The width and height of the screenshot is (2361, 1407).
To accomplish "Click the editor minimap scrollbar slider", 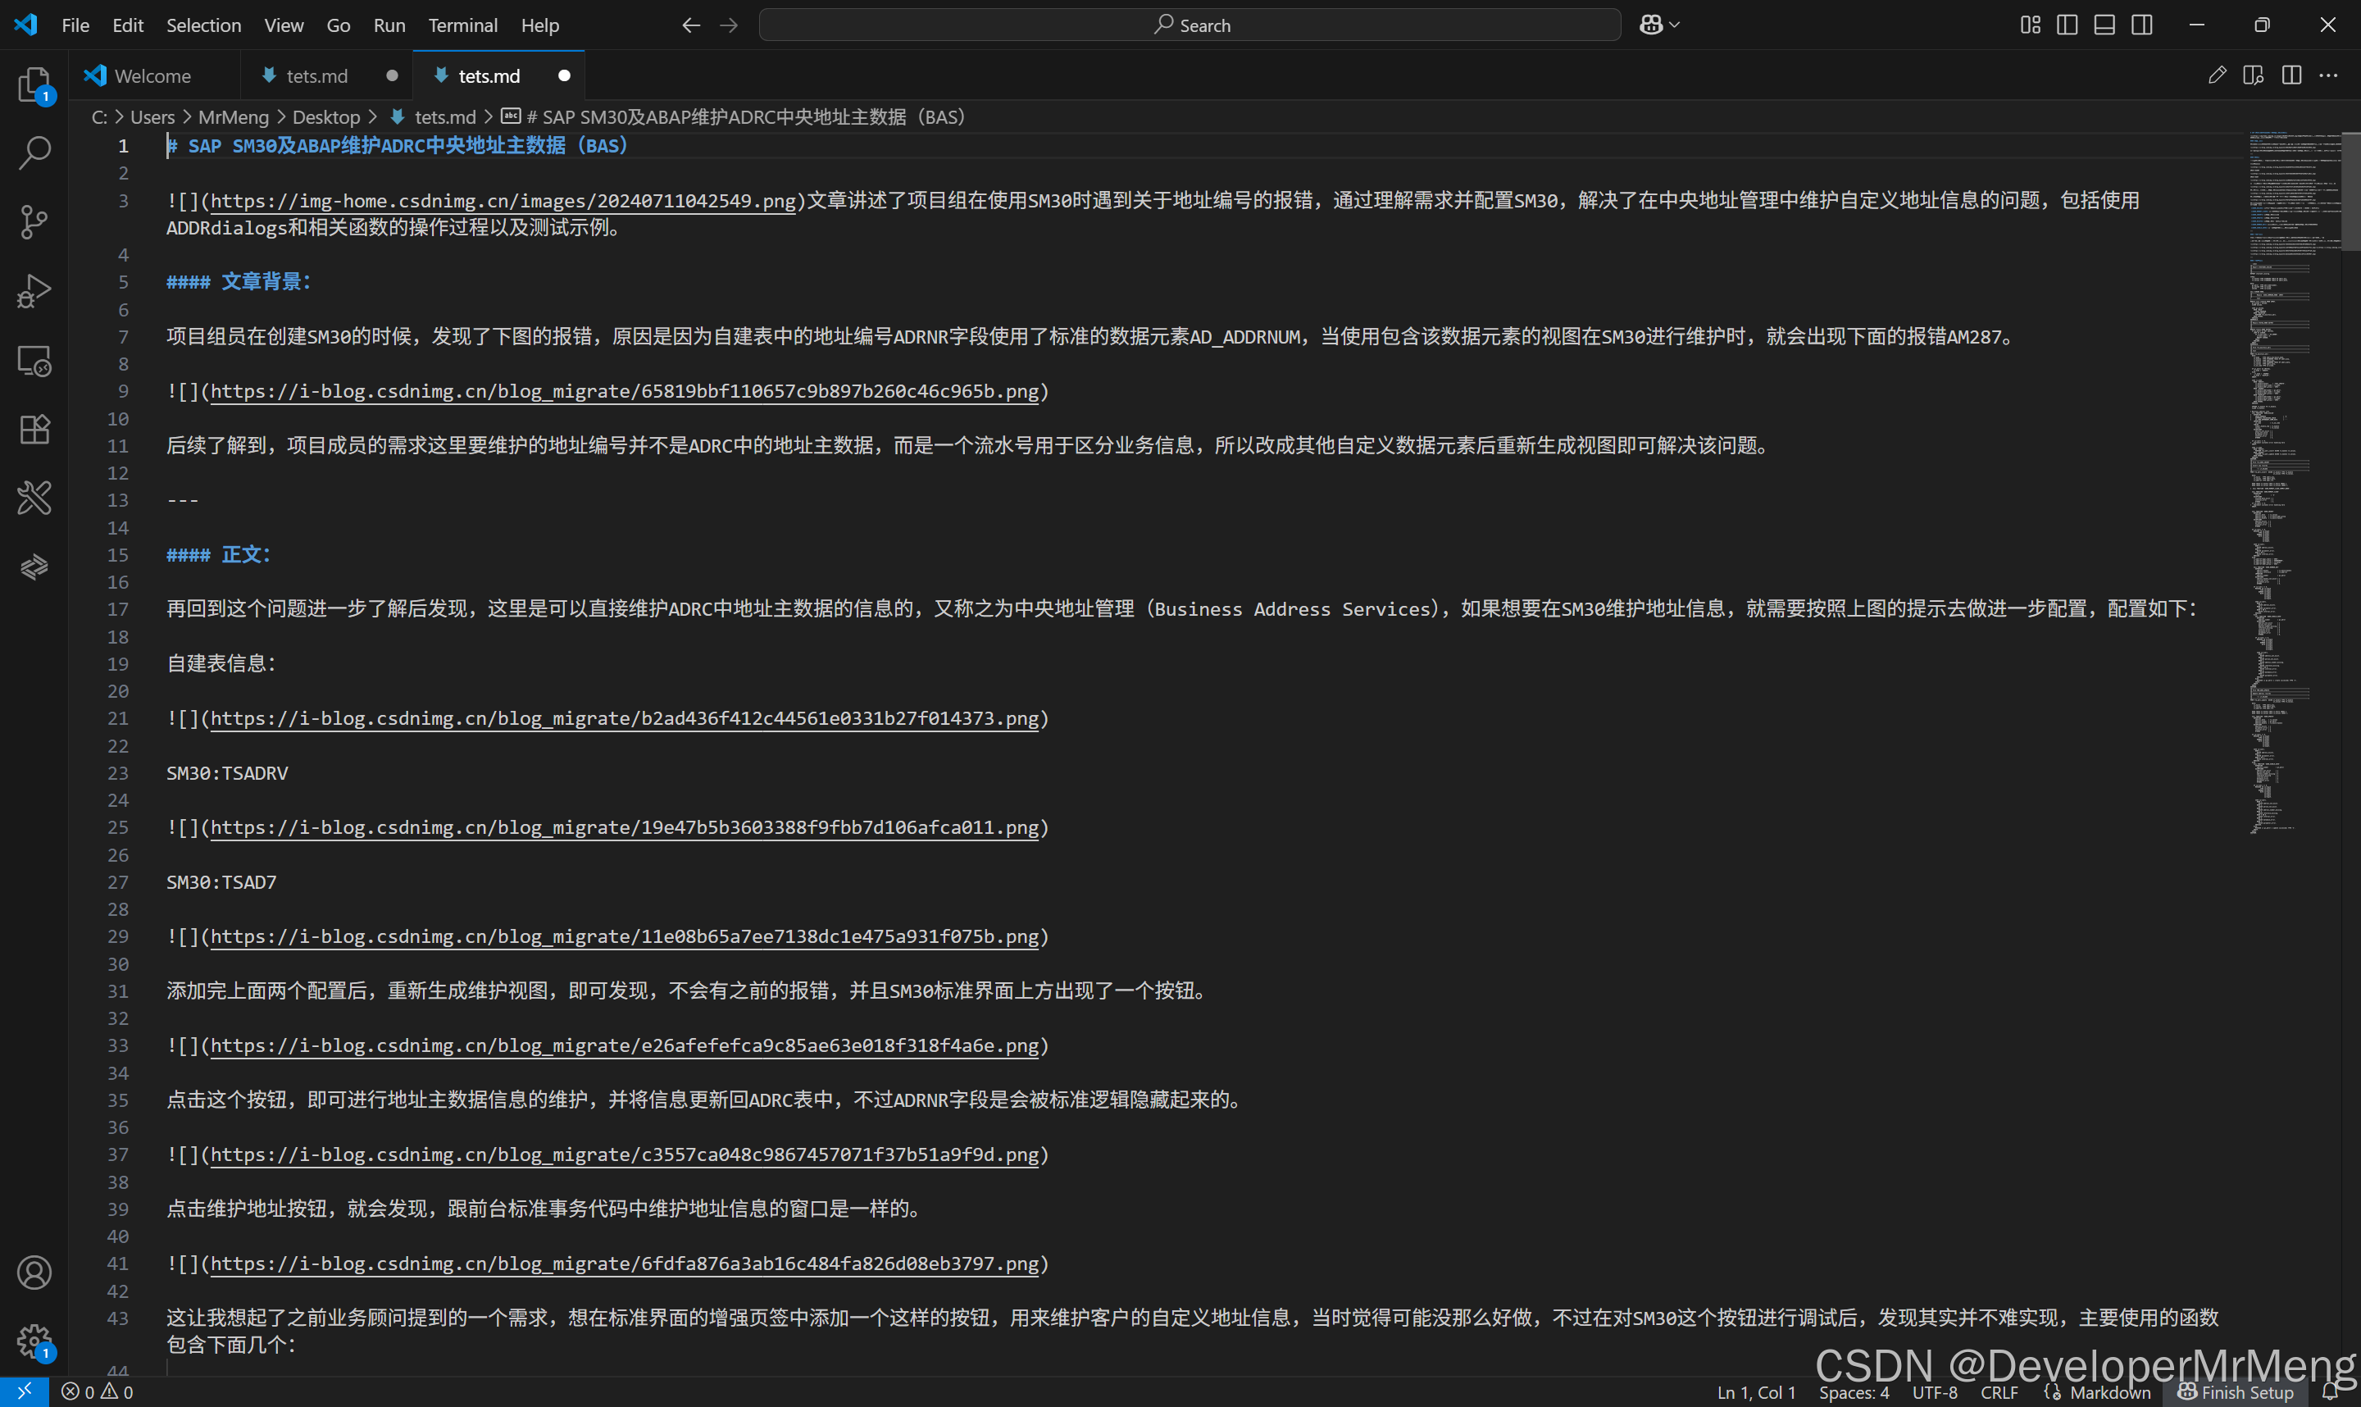I will [2350, 189].
